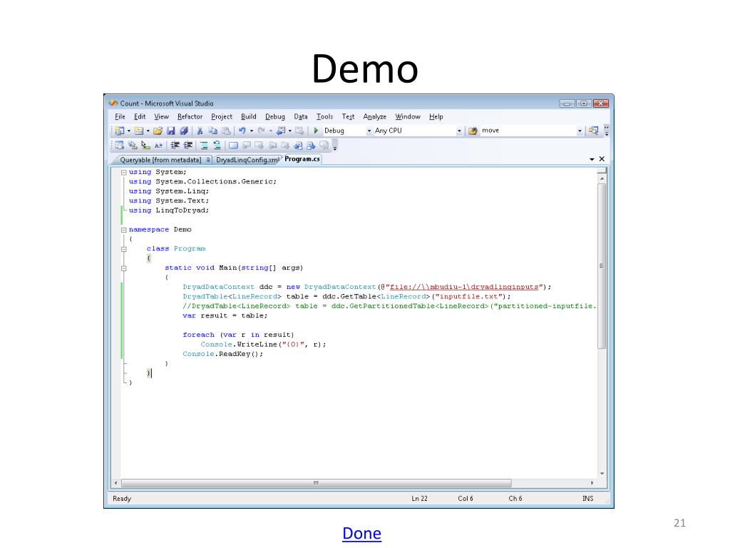
Task: Click the Add New Item toolbar icon
Action: [139, 131]
